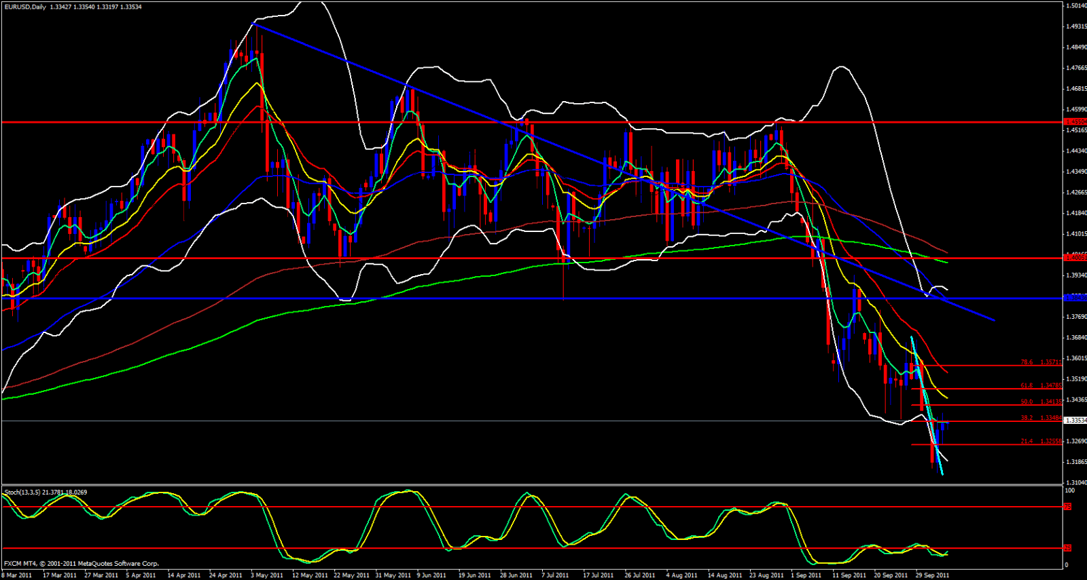
Task: Click the 14 Apr 2011 date label
Action: point(184,575)
